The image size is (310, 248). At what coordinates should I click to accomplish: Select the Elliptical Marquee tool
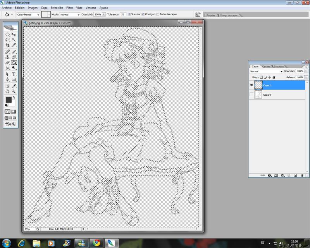tap(7, 34)
